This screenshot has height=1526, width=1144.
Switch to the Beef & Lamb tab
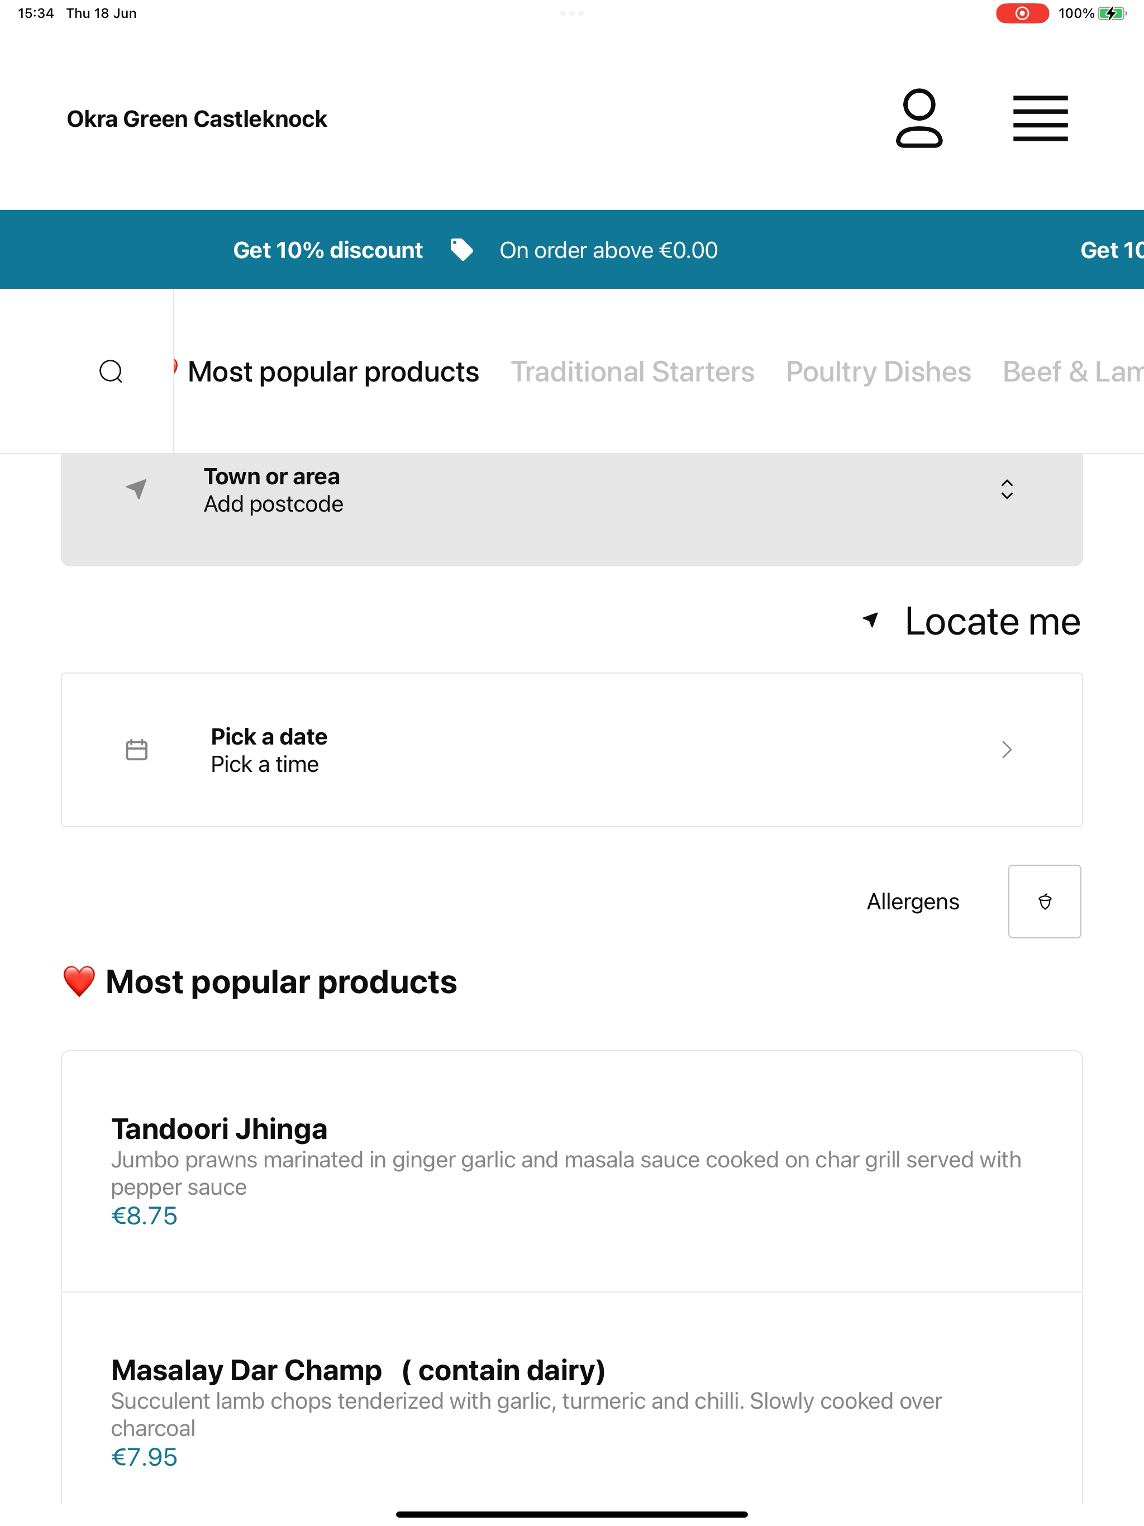point(1073,372)
